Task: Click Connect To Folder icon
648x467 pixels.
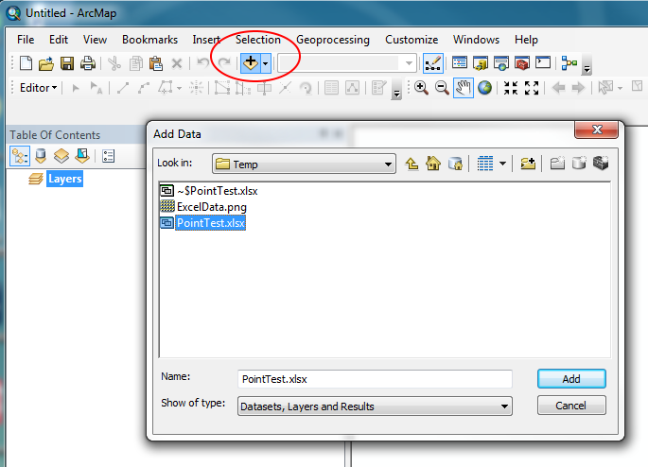Action: click(x=528, y=164)
